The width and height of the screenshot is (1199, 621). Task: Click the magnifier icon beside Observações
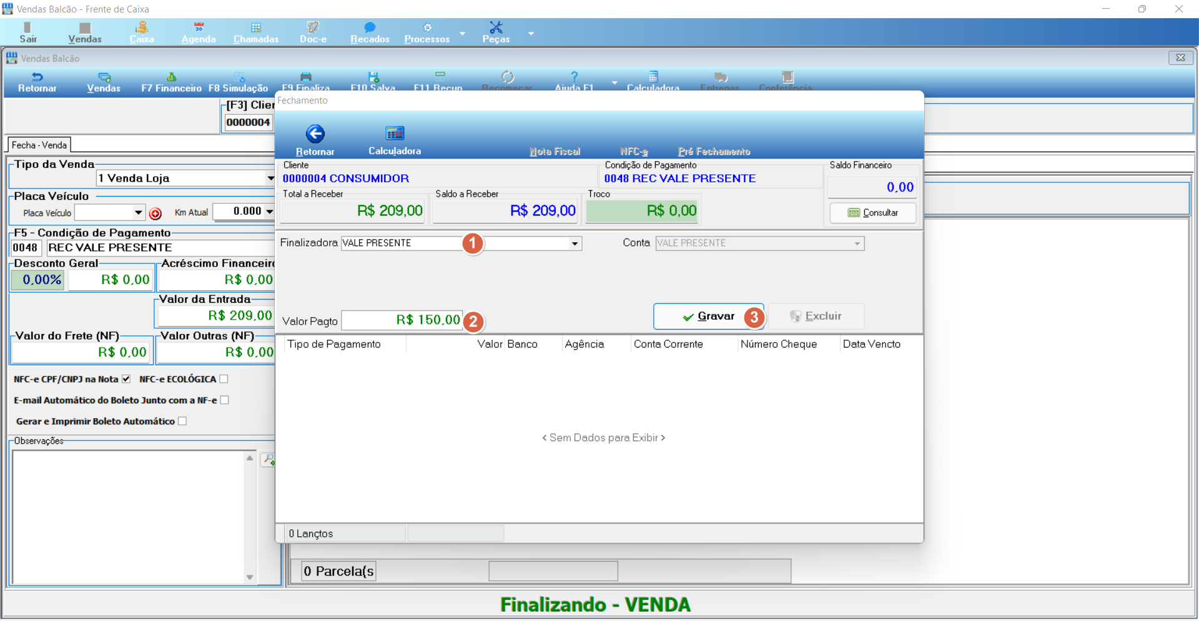click(x=269, y=459)
